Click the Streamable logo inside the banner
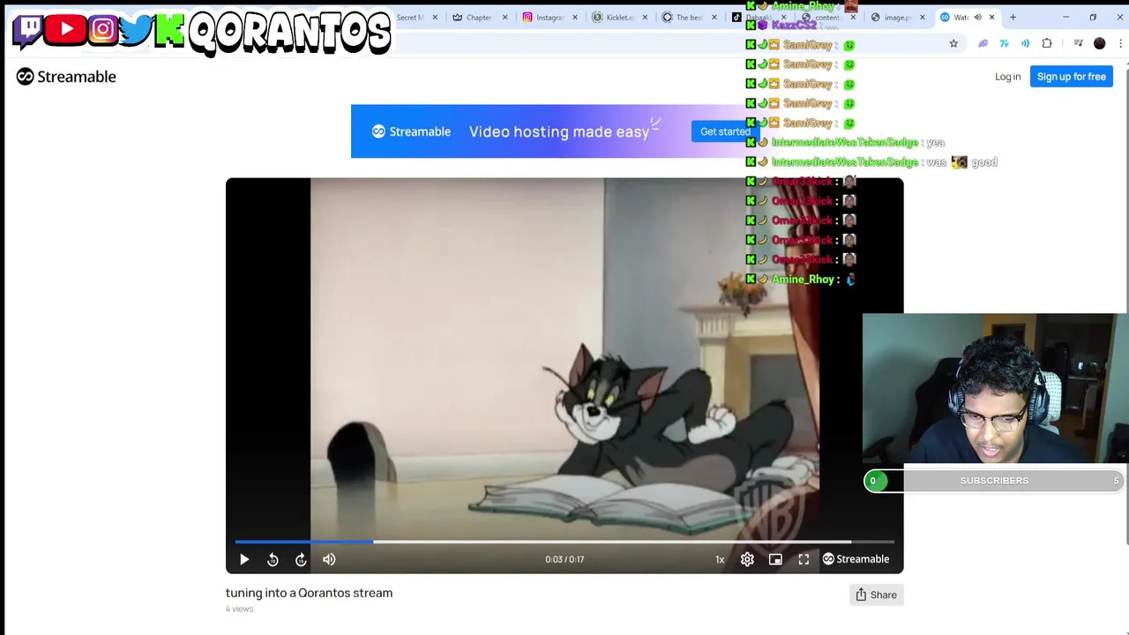 411,131
